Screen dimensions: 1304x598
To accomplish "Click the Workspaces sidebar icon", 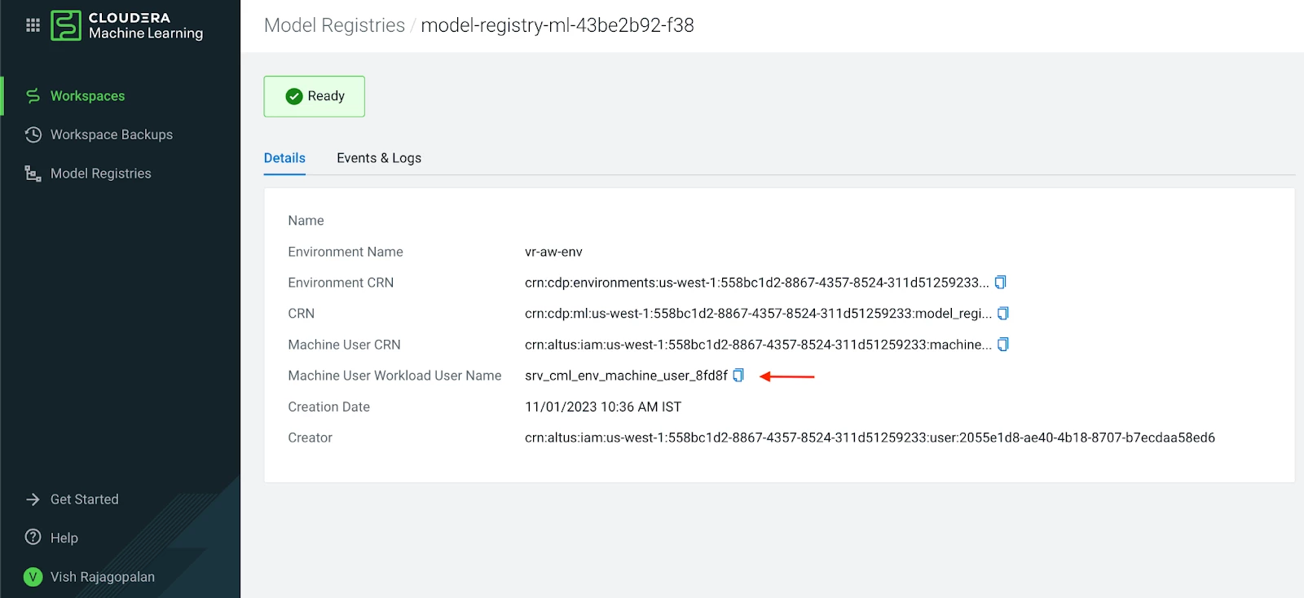I will 33,96.
